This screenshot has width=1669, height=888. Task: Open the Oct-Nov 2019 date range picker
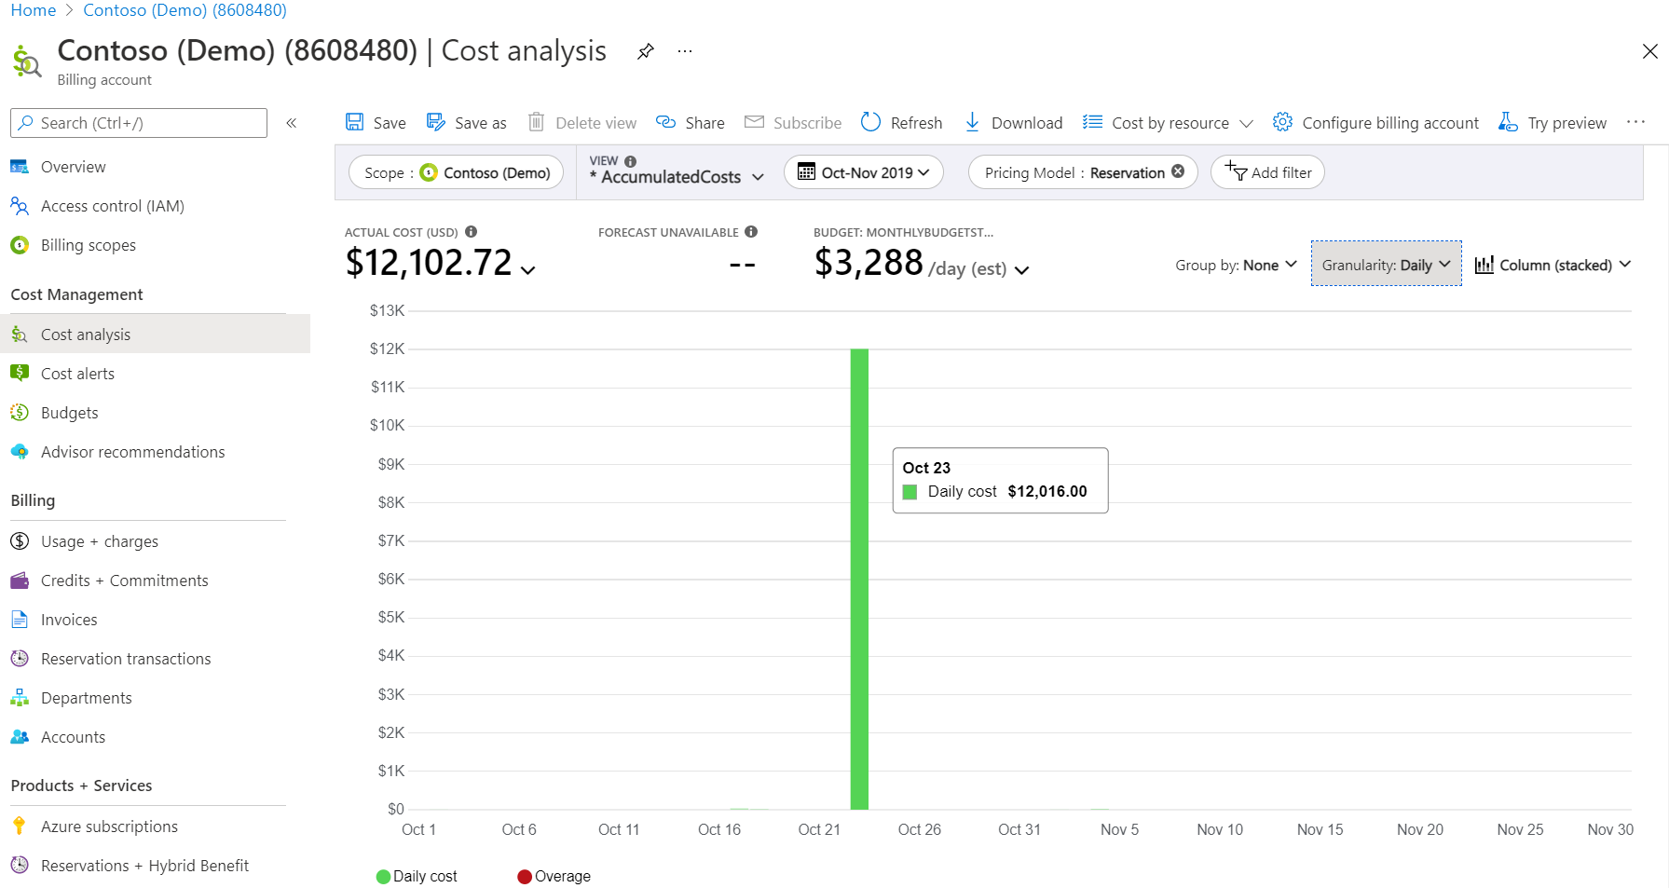(864, 172)
